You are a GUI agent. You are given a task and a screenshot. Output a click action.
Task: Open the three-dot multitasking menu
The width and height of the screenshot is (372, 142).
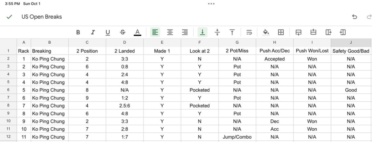coord(211,4)
